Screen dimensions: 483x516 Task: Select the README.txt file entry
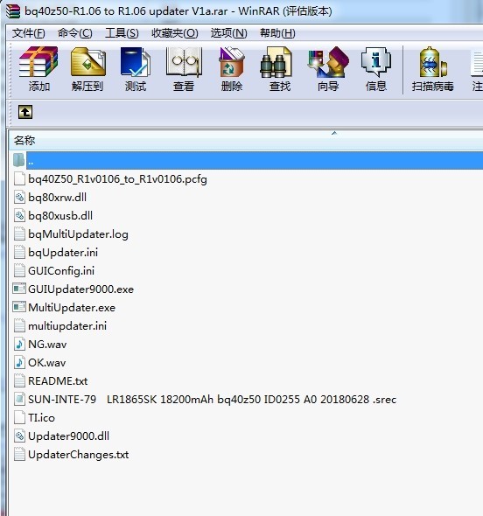coord(58,381)
